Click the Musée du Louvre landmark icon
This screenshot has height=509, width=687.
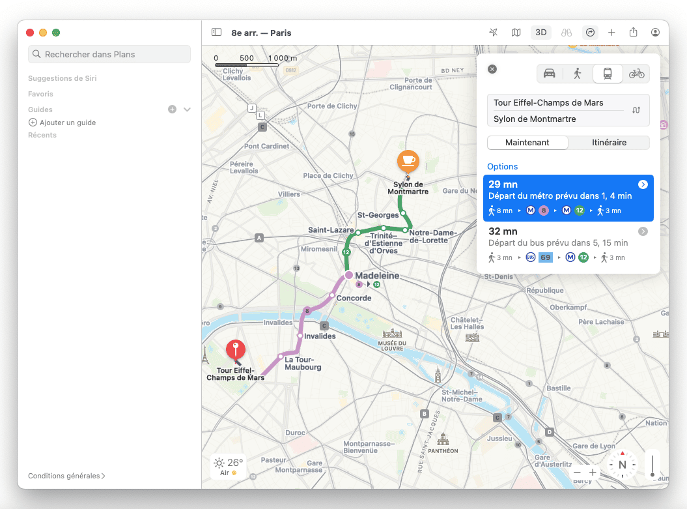point(392,334)
